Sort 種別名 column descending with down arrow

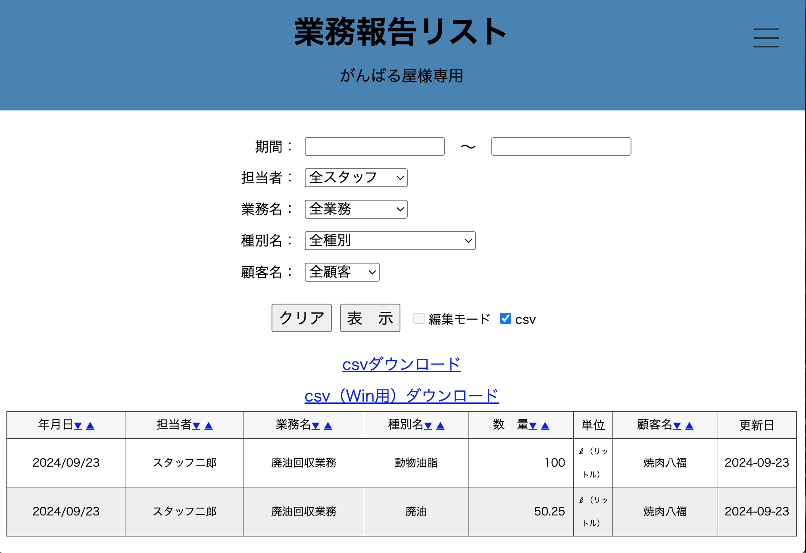coord(428,426)
